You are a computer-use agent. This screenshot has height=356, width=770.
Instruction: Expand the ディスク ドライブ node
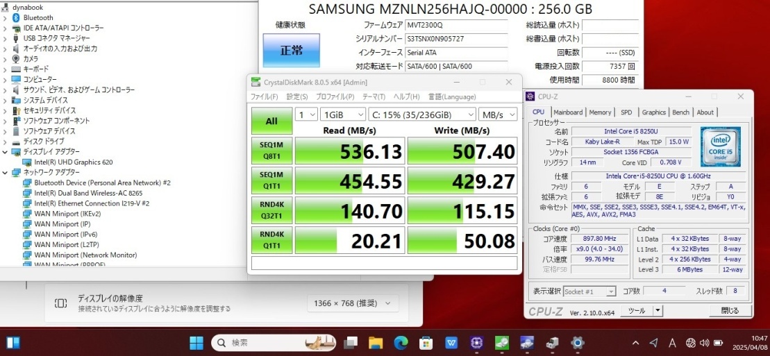5,142
